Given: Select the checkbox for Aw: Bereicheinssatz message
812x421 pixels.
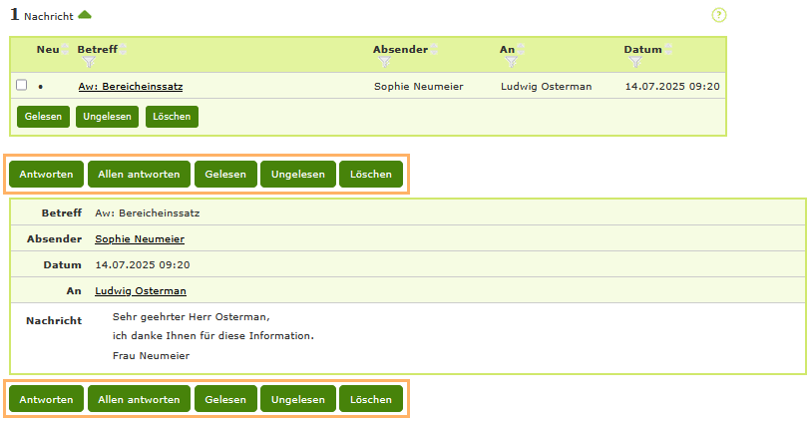Looking at the screenshot, I should 22,86.
